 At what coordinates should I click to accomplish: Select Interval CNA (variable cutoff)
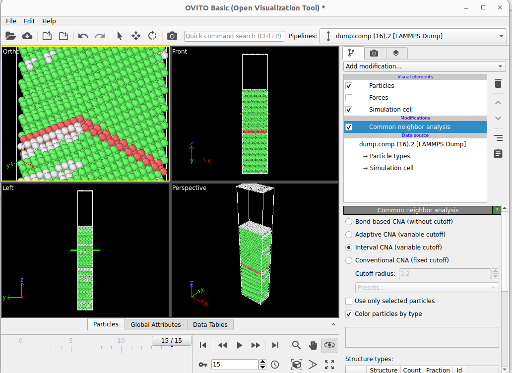pyautogui.click(x=349, y=248)
